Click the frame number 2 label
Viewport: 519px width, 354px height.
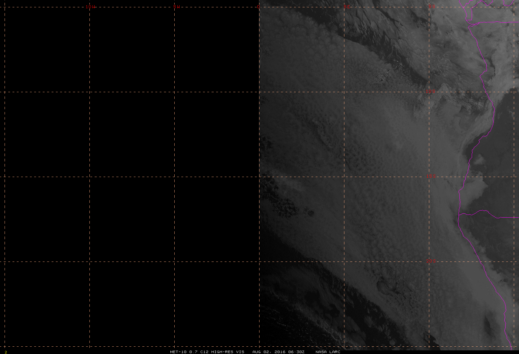point(5,352)
